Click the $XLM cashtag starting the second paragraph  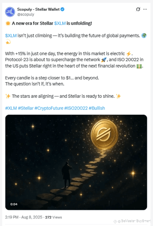coord(11,36)
